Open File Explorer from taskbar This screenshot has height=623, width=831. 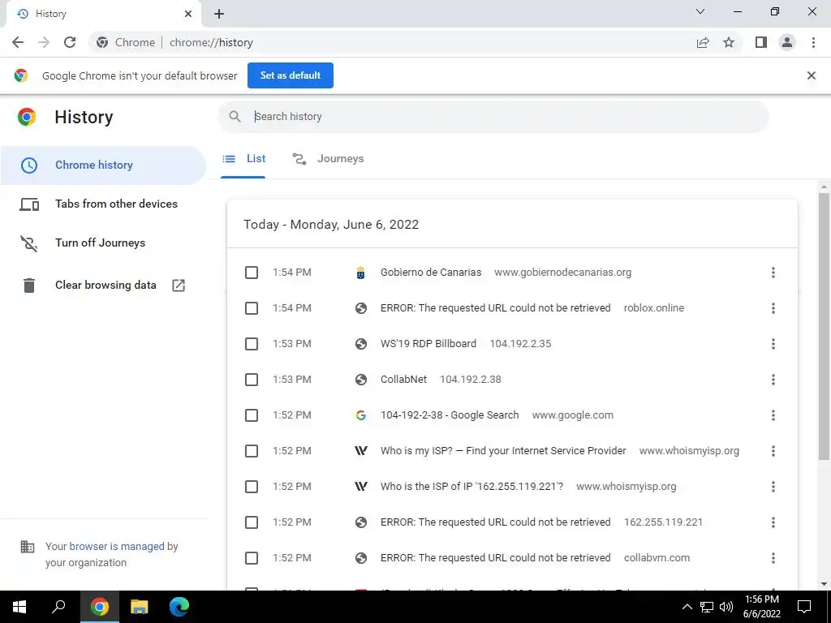(x=140, y=607)
